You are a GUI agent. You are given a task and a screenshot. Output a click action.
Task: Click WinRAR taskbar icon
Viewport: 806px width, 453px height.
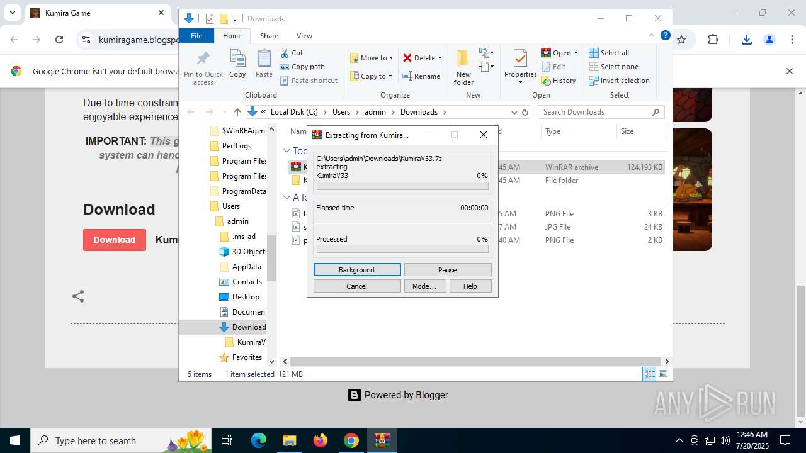click(x=382, y=440)
